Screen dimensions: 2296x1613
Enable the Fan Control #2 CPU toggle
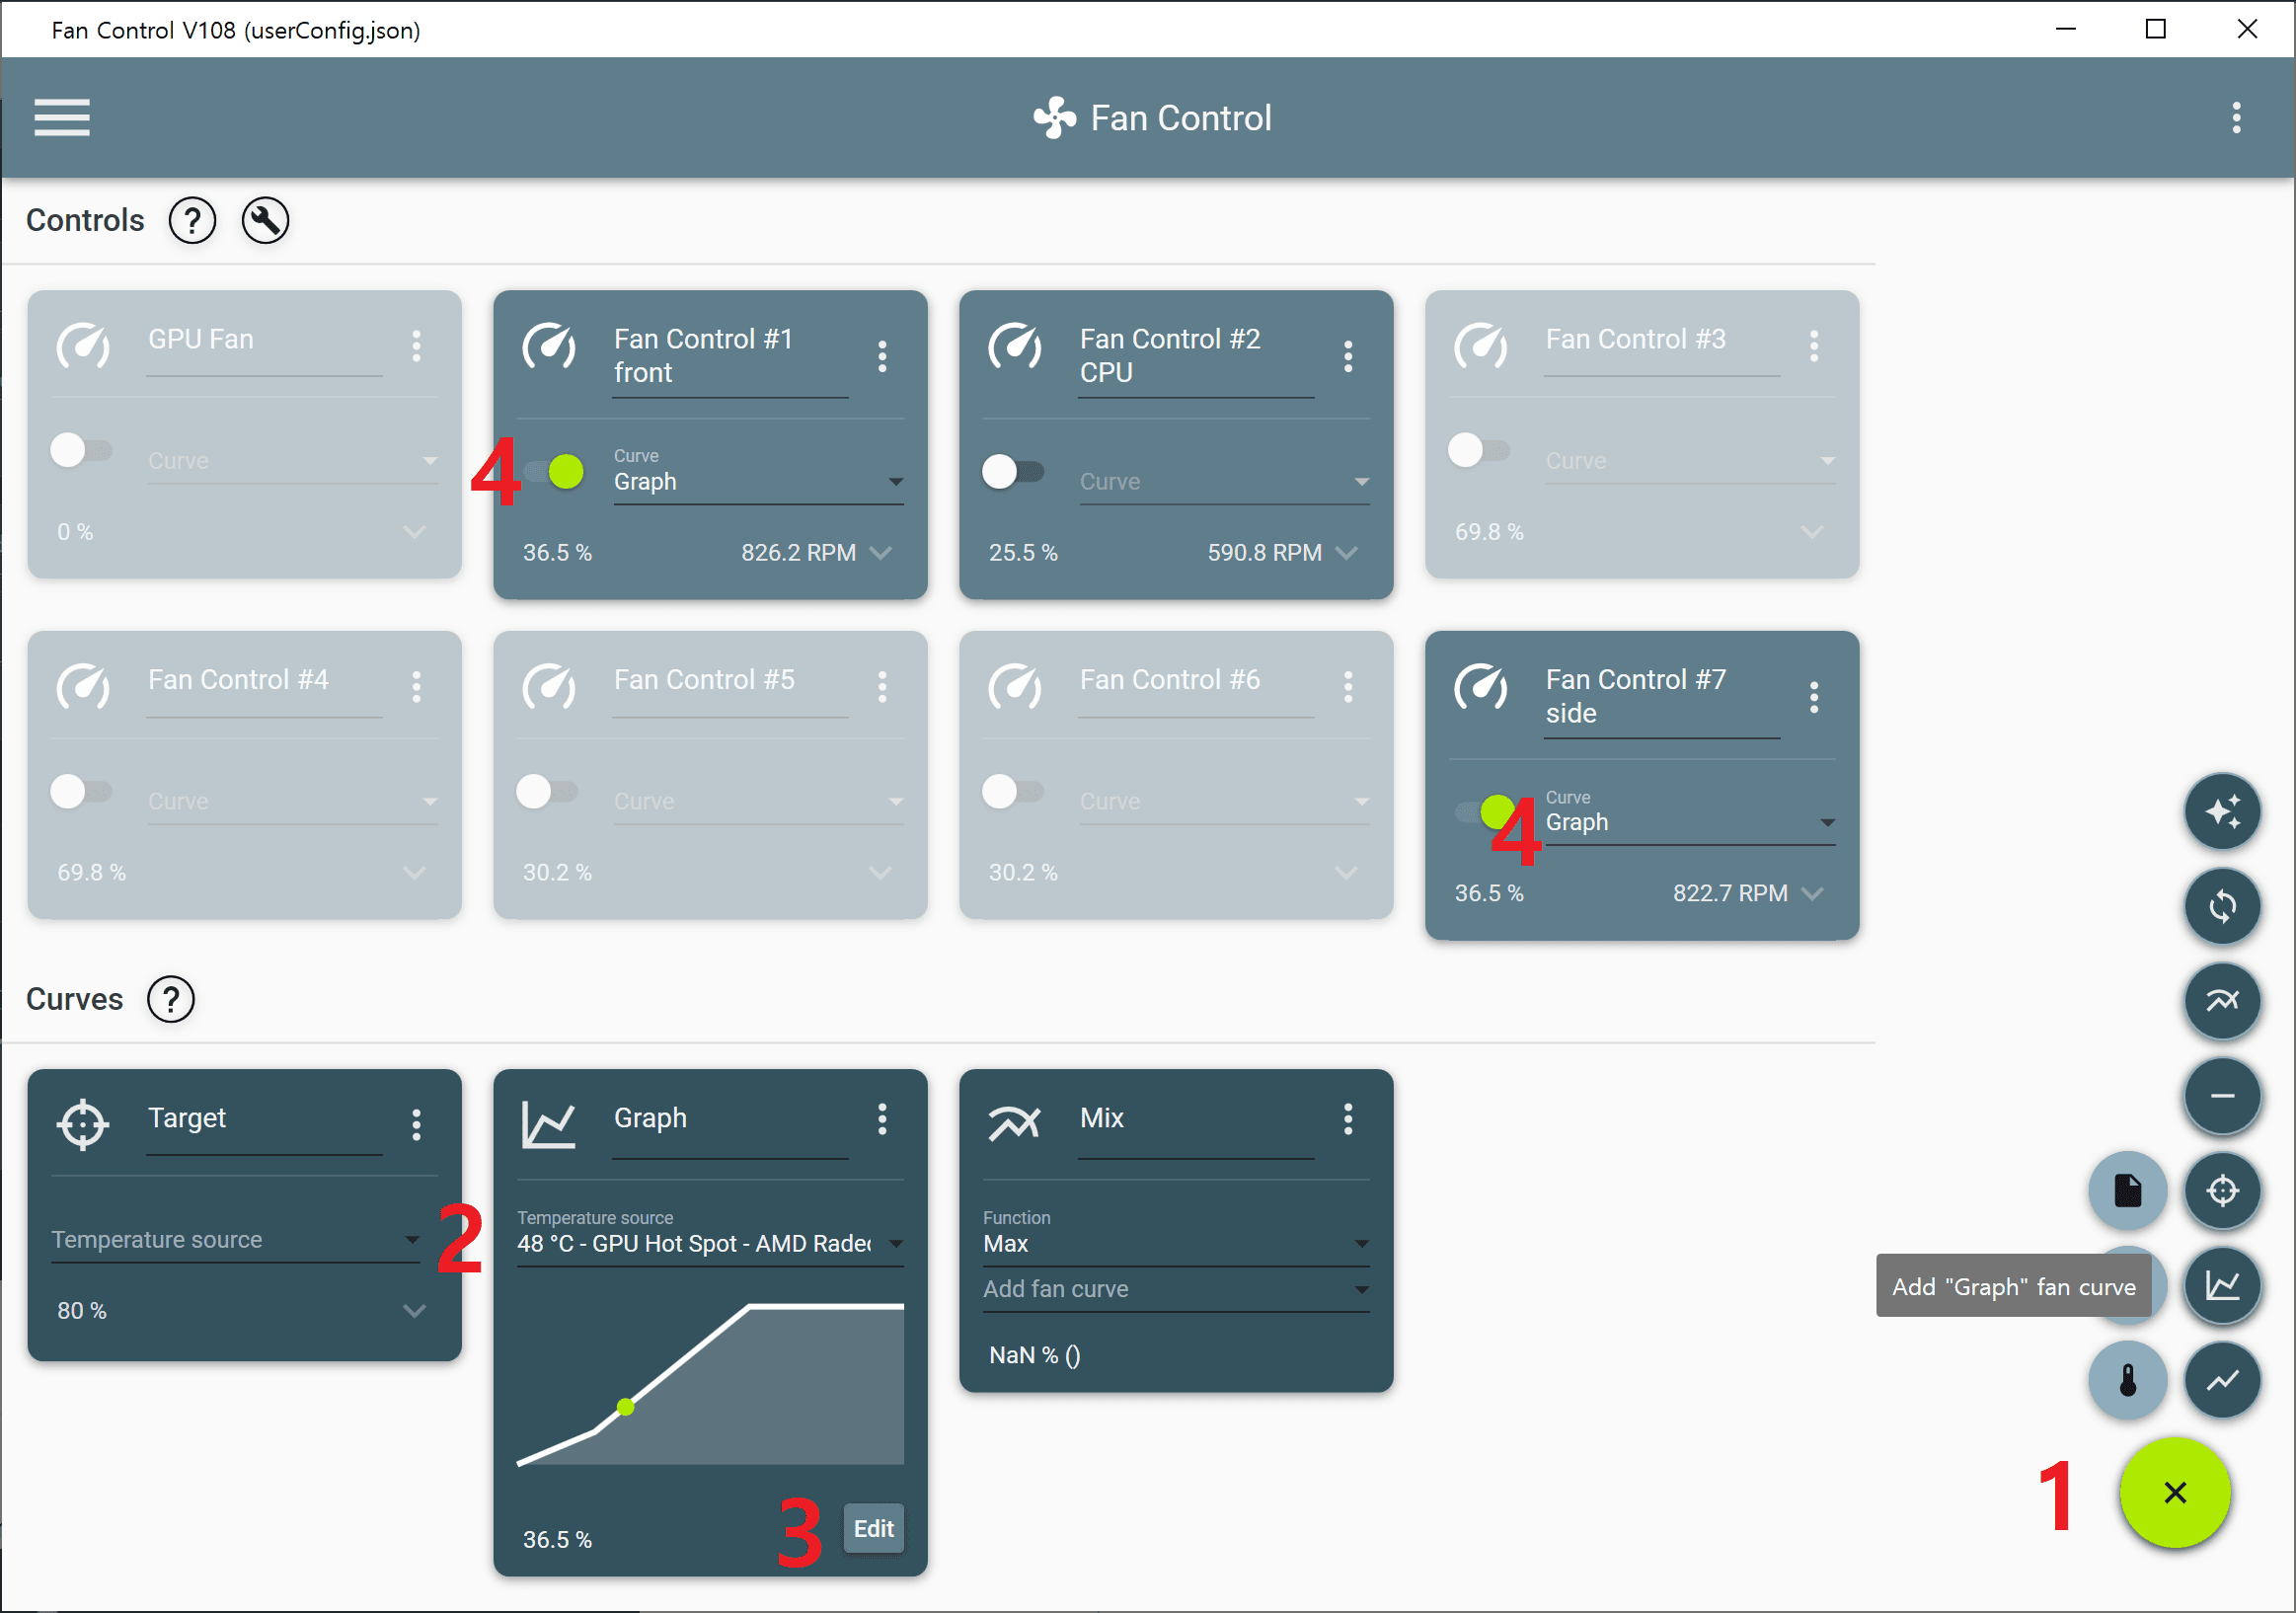[x=1012, y=472]
